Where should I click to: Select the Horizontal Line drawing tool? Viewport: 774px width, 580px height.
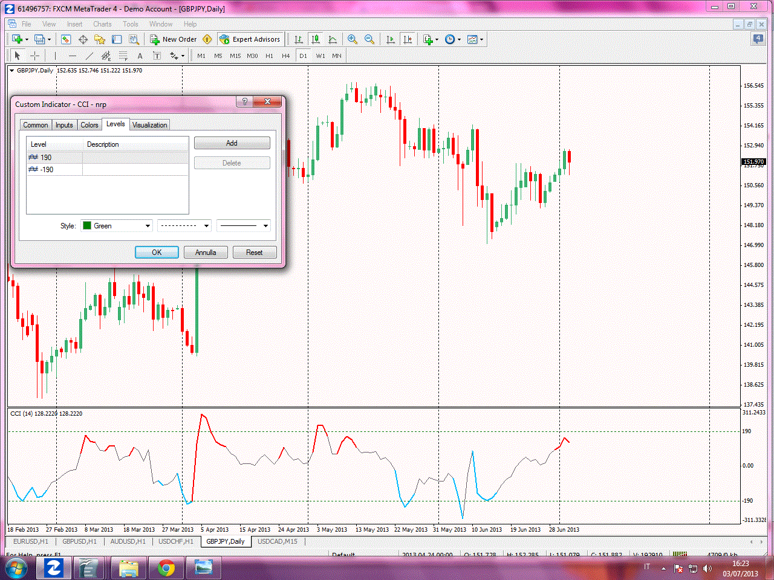coord(73,56)
